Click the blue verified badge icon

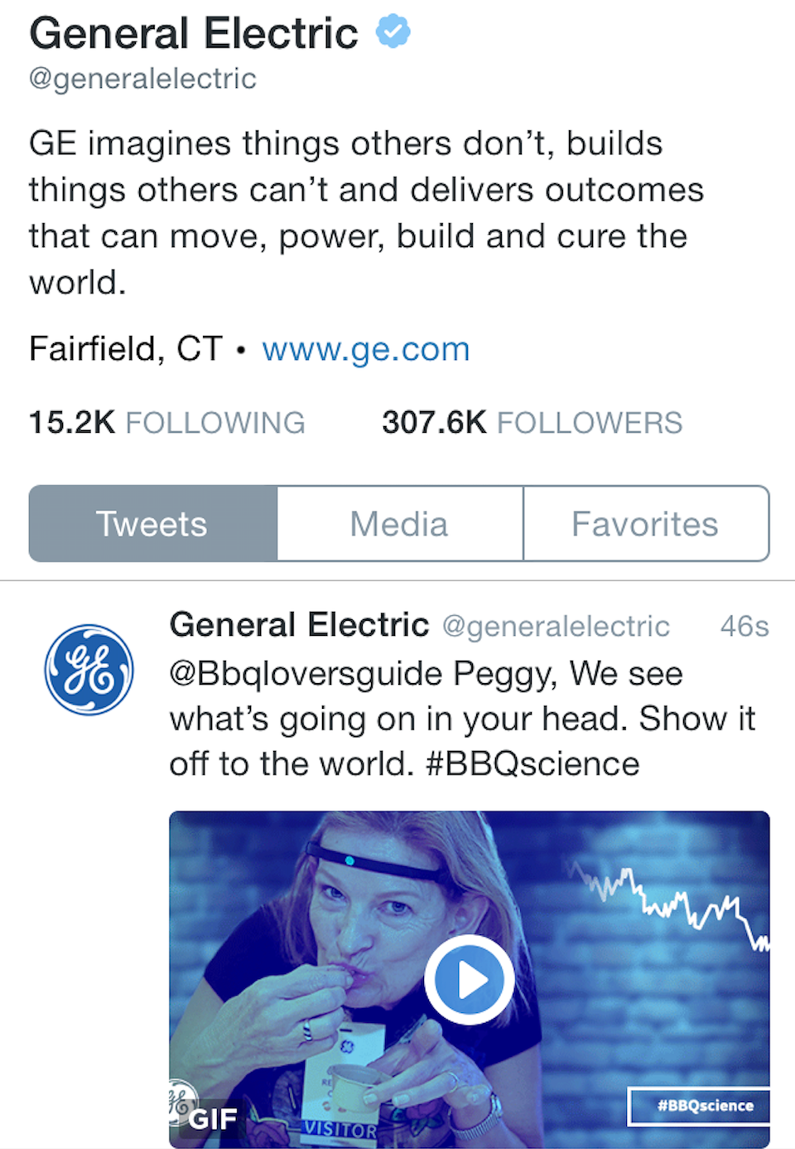pyautogui.click(x=393, y=32)
